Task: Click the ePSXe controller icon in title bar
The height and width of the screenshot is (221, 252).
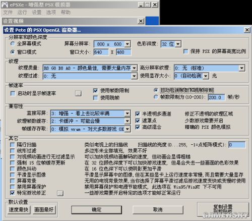Action: pos(5,5)
